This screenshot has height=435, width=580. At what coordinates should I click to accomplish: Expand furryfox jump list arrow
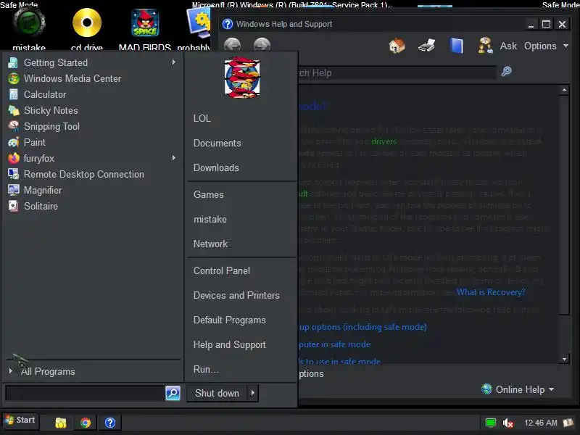[x=174, y=158]
